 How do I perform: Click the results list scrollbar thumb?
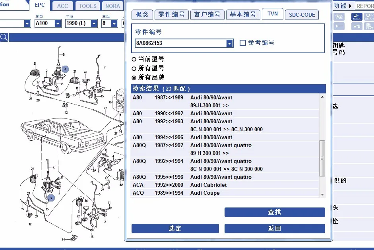click(x=322, y=158)
